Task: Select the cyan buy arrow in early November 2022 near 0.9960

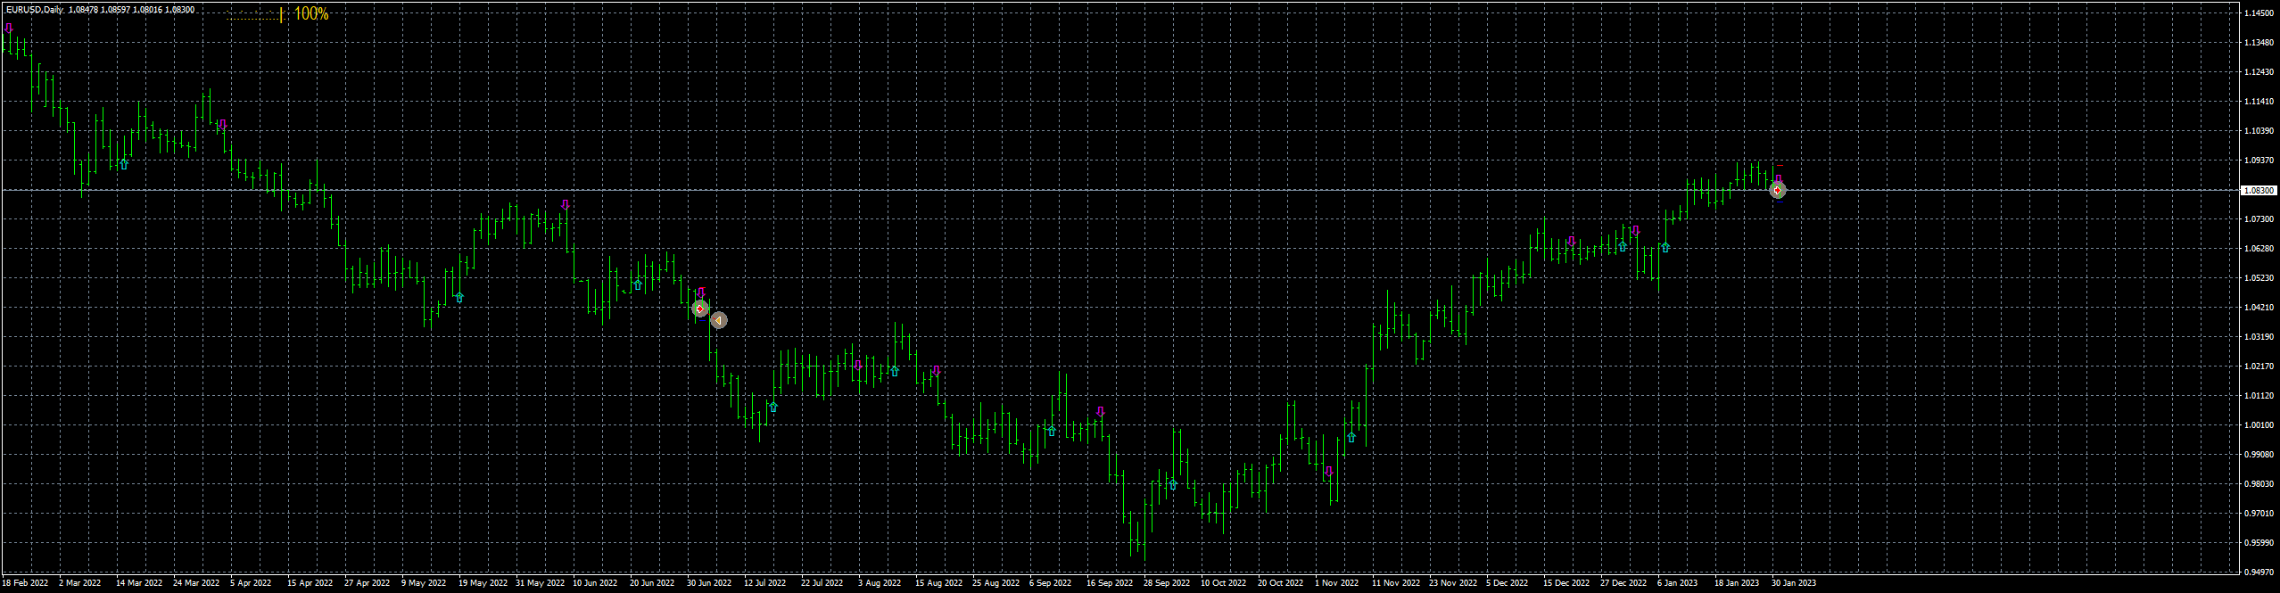Action: click(1351, 438)
